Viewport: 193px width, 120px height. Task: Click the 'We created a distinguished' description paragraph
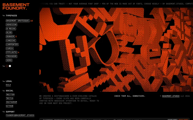69,99
